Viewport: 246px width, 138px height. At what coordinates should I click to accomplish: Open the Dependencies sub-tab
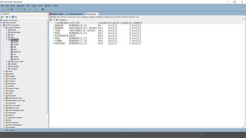(x=110, y=17)
